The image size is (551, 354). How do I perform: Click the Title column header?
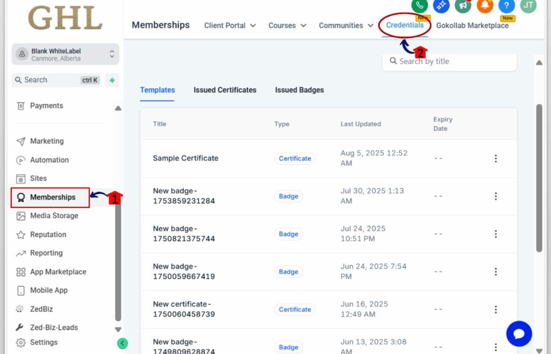159,124
